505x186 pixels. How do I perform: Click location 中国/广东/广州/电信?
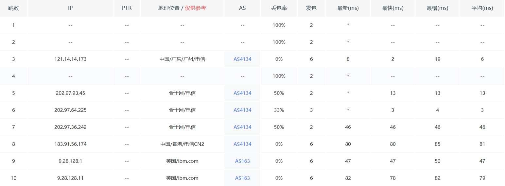[x=182, y=59]
